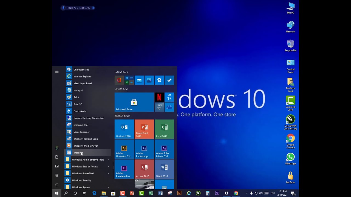Open Quick Assist
This screenshot has height=197, width=351.
87,111
